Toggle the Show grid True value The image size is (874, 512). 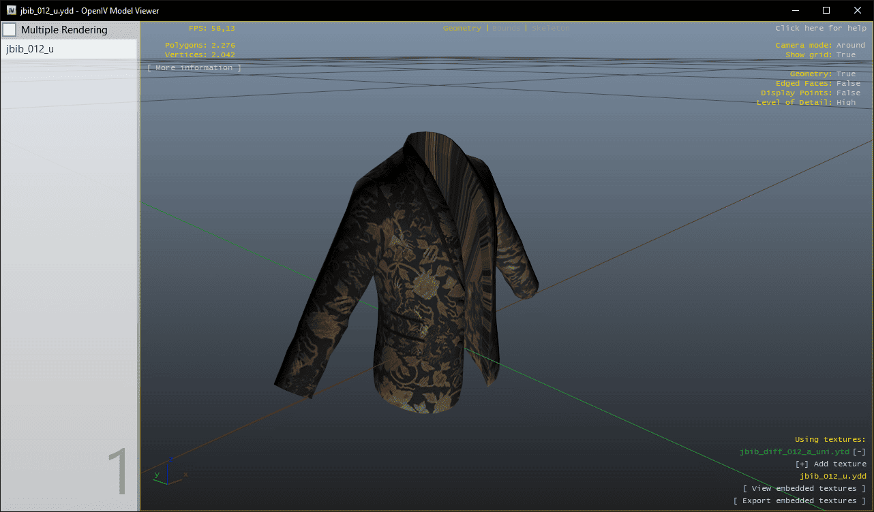845,55
